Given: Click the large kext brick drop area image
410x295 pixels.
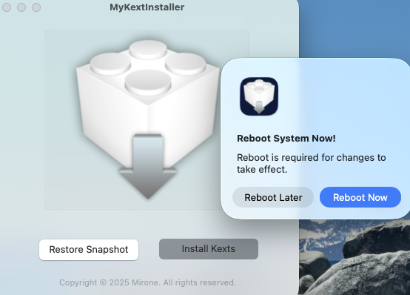Looking at the screenshot, I should (147, 119).
